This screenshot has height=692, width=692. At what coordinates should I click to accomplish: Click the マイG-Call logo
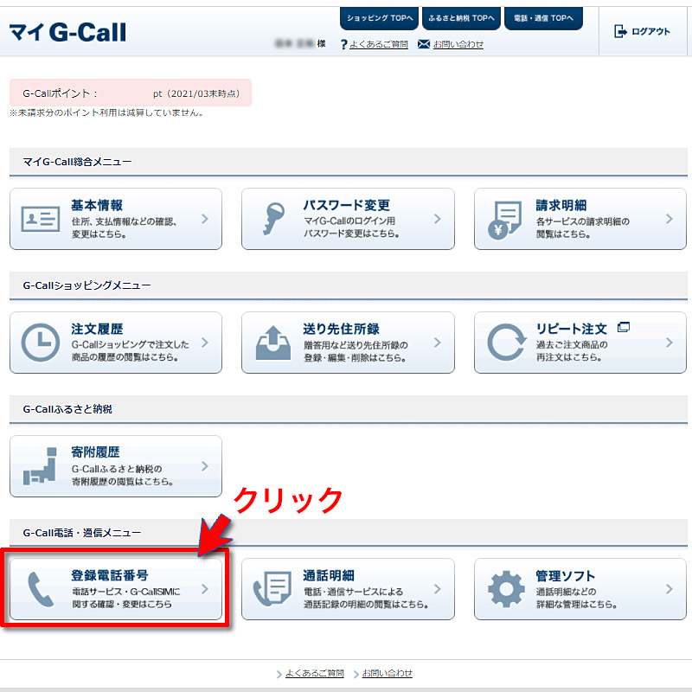[x=67, y=32]
